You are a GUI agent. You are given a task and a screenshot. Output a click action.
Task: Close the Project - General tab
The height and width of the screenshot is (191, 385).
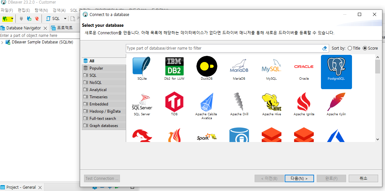tap(40, 187)
